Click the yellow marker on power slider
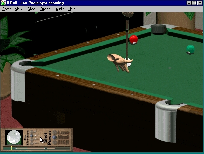 pos(11,148)
